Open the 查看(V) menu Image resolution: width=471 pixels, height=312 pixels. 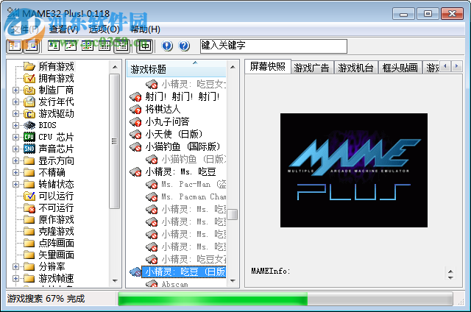point(64,29)
